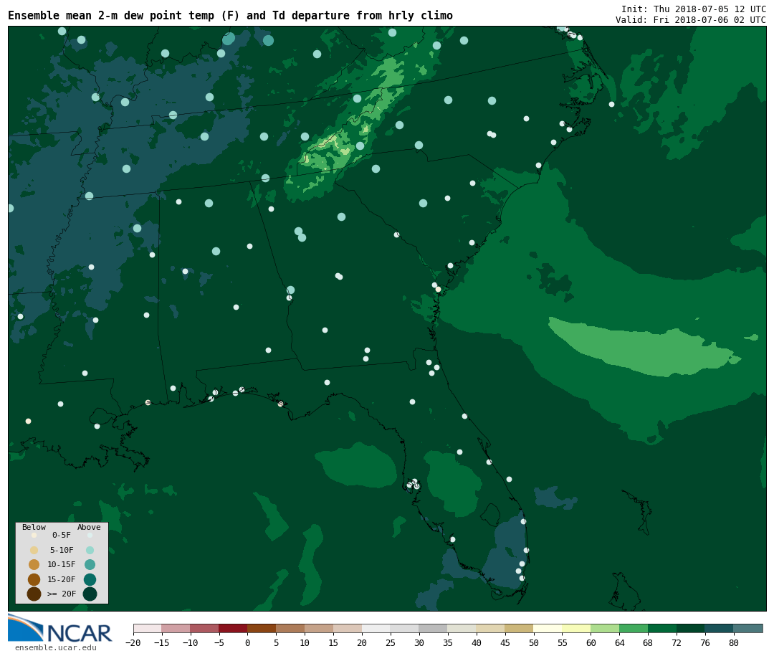Click the NCAR logo
Image resolution: width=774 pixels, height=656 pixels.
tap(59, 628)
